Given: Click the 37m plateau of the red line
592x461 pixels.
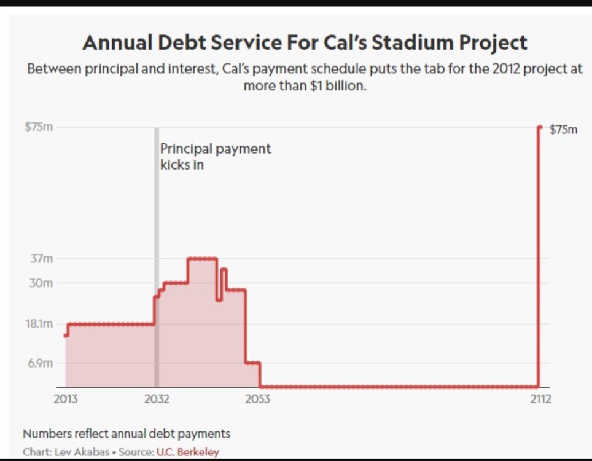Looking at the screenshot, I should click(203, 259).
